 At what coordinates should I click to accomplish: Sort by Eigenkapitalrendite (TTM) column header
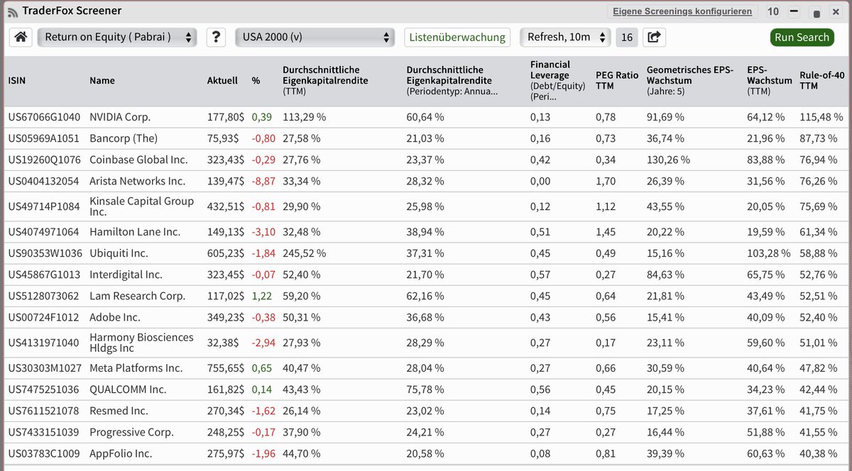(x=325, y=81)
